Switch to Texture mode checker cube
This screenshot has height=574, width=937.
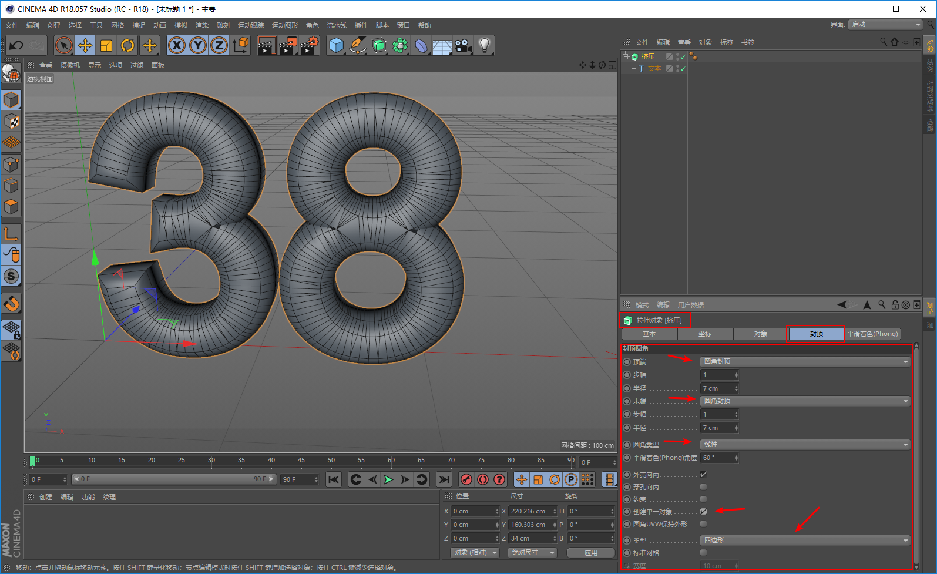point(11,121)
